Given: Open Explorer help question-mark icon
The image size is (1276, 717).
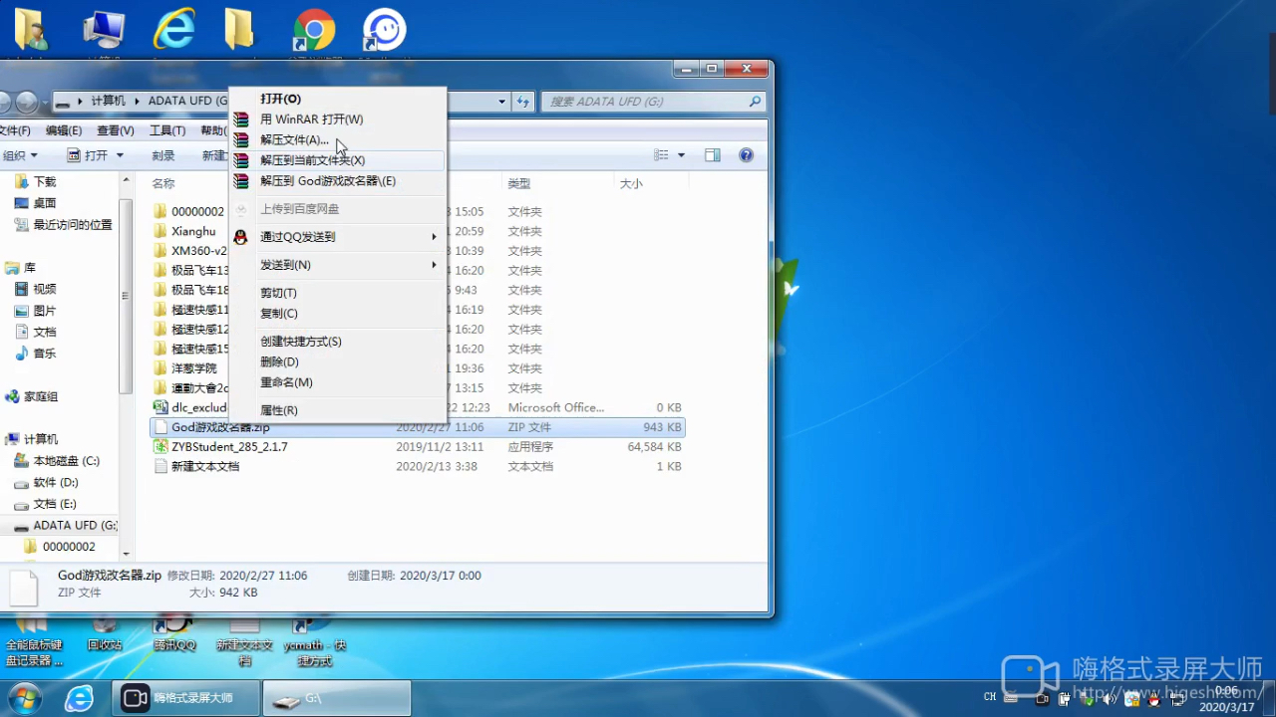Looking at the screenshot, I should coord(746,155).
